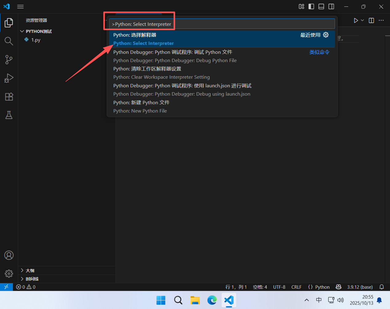The height and width of the screenshot is (309, 390).
Task: Open the network tray icon
Action: tap(331, 300)
